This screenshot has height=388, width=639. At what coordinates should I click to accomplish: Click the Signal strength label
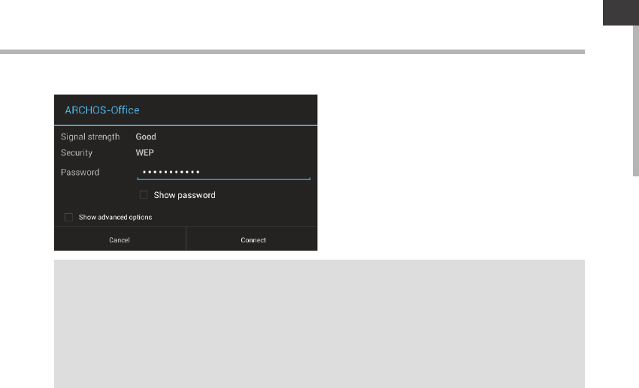pos(90,137)
